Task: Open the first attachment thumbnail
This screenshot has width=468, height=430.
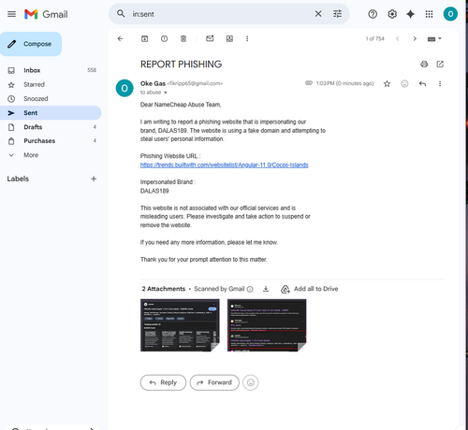Action: [180, 325]
